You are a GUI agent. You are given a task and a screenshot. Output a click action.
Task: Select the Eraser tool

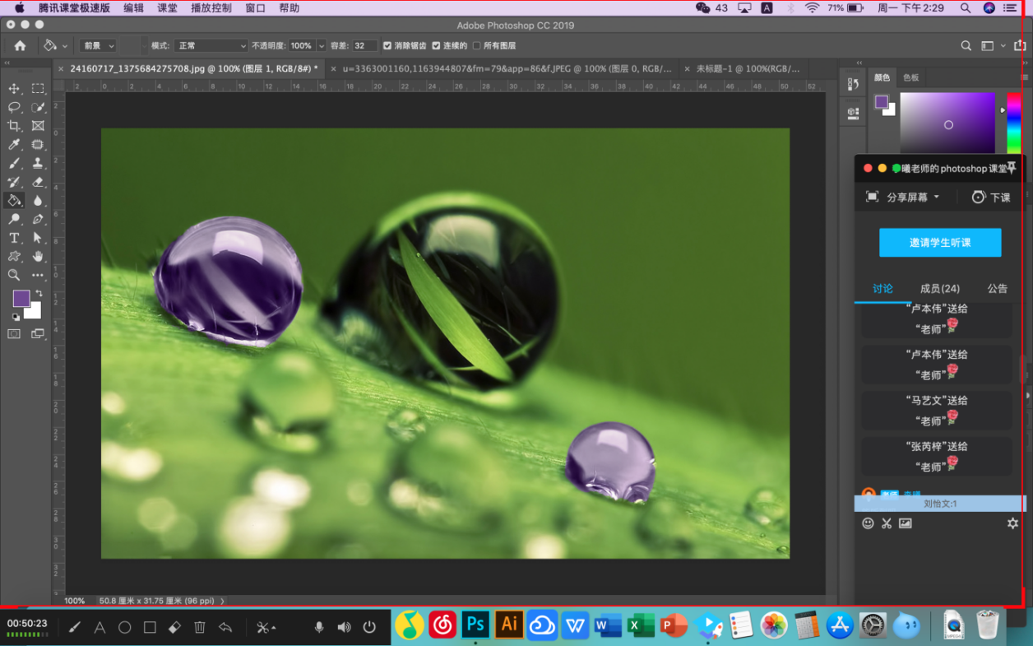(x=38, y=182)
